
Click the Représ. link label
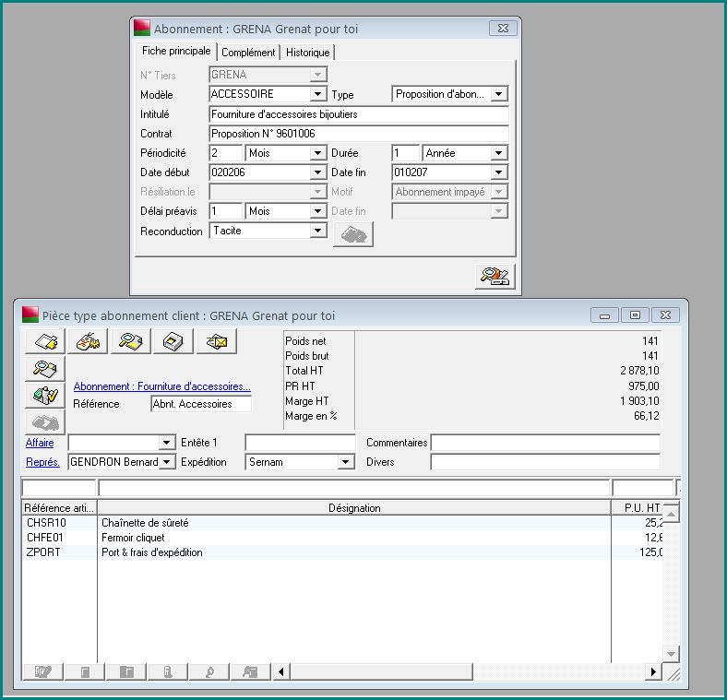click(x=42, y=462)
